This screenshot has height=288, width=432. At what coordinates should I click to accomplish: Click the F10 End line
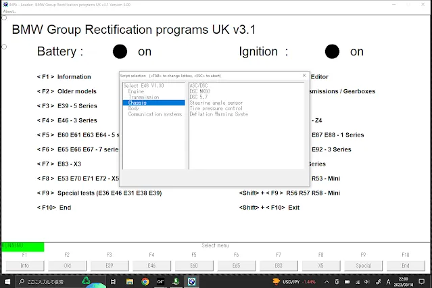click(x=54, y=208)
